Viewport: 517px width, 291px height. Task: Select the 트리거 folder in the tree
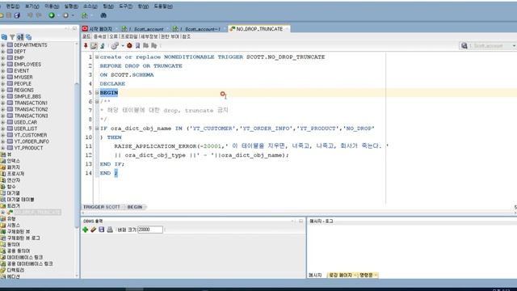coord(13,206)
